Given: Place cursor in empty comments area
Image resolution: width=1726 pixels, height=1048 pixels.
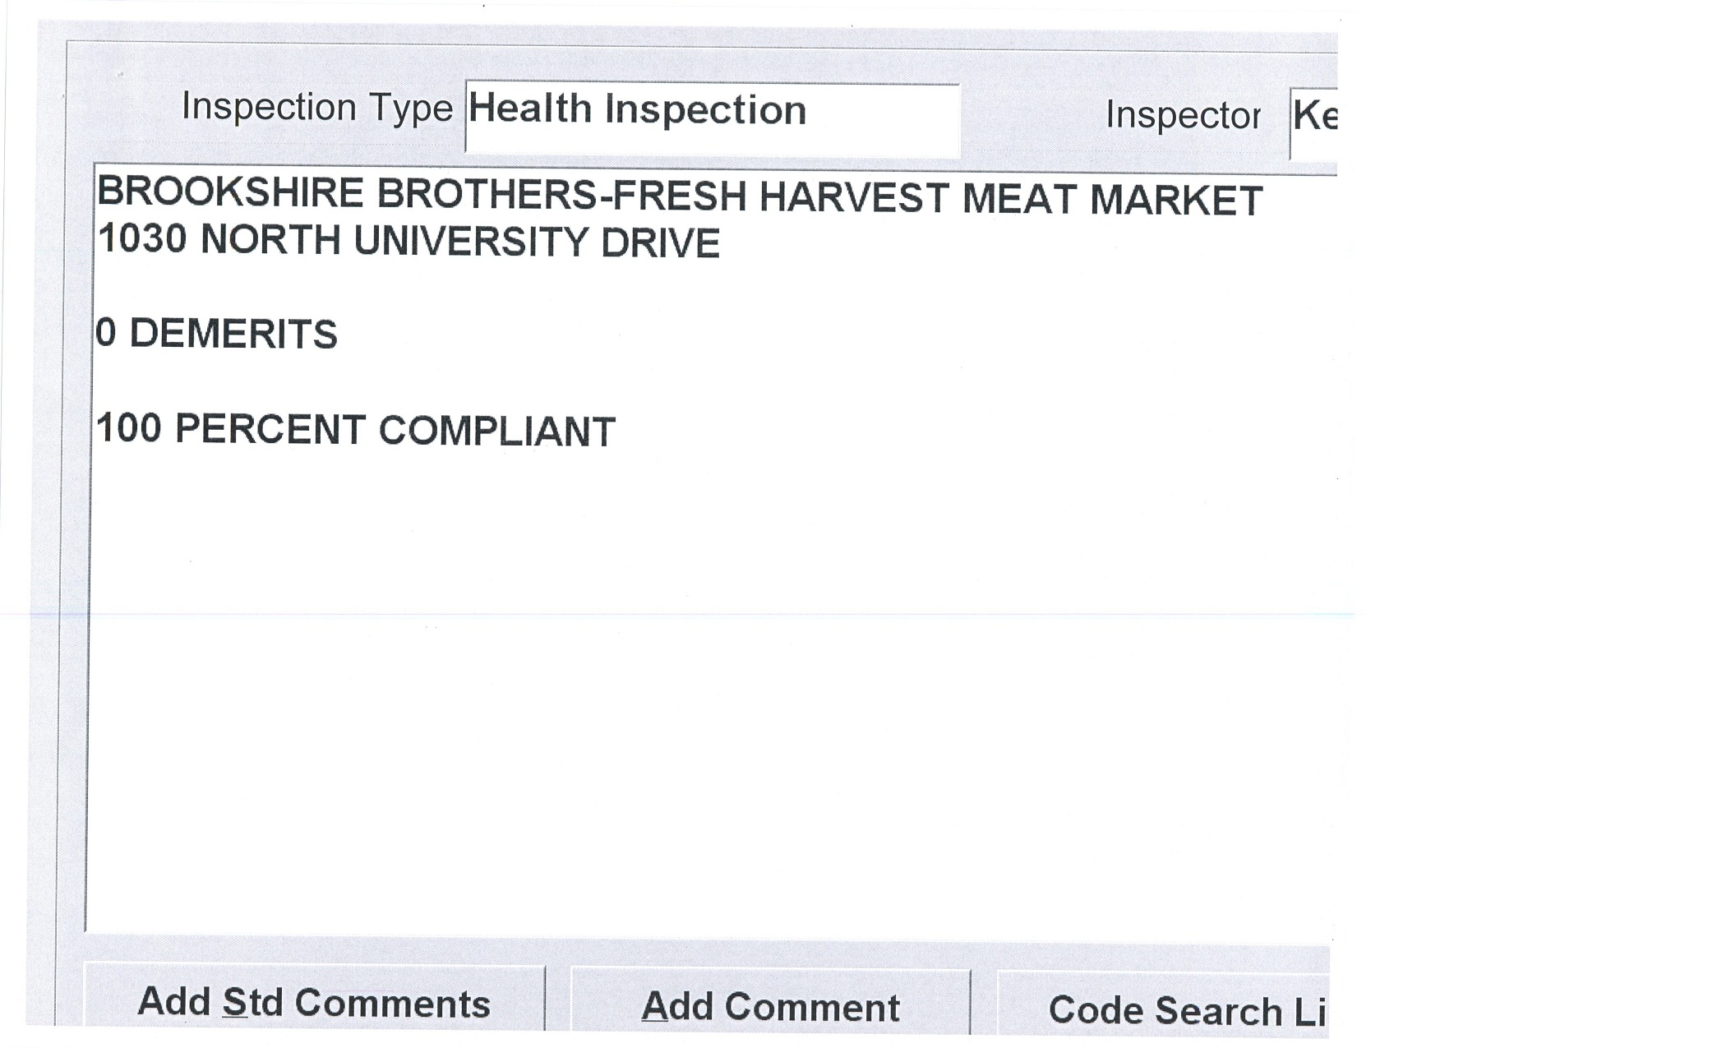Looking at the screenshot, I should [707, 699].
